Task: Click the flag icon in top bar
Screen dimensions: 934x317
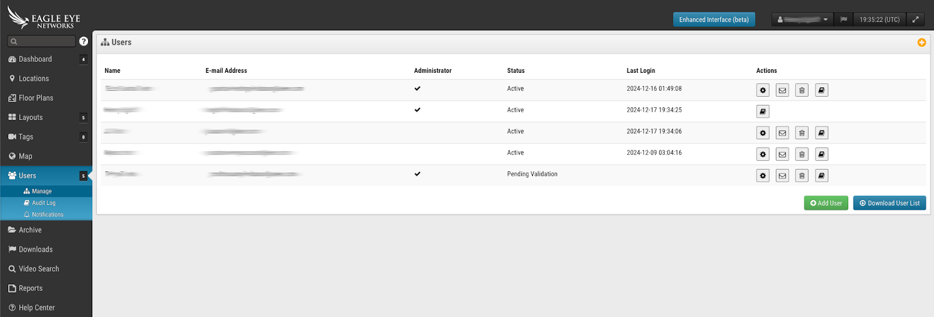Action: coord(844,19)
